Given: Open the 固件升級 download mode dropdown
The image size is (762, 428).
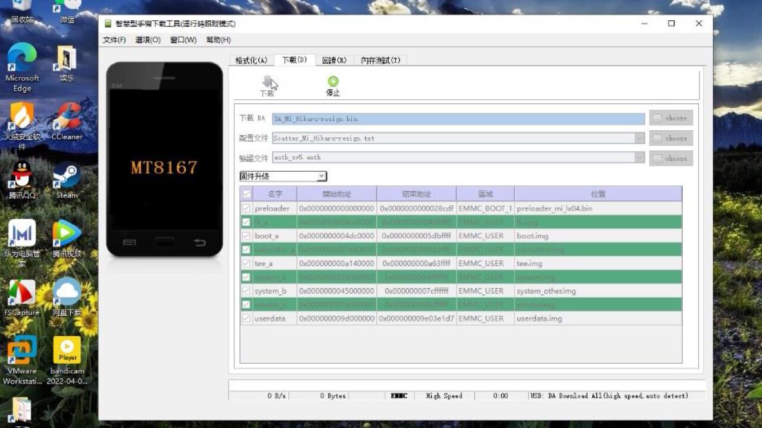Looking at the screenshot, I should (321, 176).
